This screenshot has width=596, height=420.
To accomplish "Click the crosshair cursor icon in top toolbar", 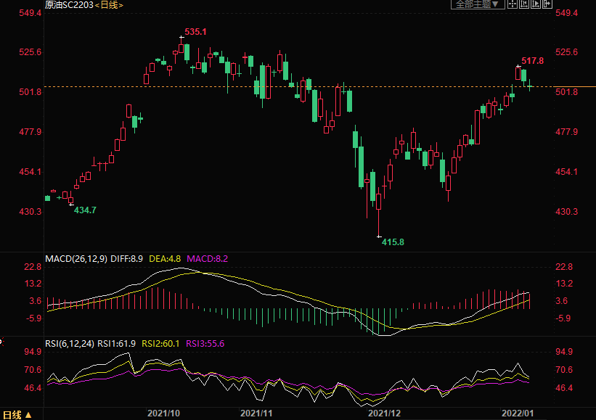I will (x=512, y=4).
